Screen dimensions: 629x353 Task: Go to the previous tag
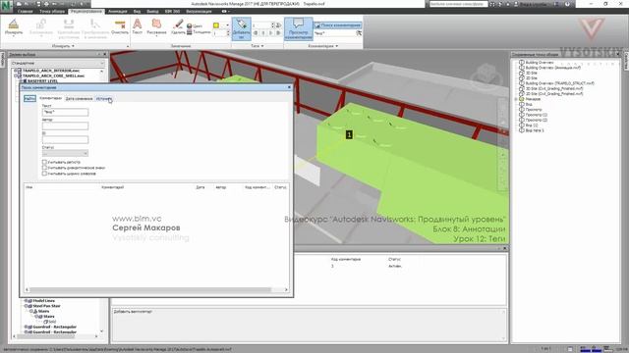point(263,33)
